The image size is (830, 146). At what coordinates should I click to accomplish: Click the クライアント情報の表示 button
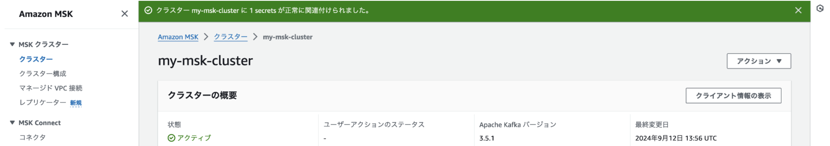click(733, 96)
